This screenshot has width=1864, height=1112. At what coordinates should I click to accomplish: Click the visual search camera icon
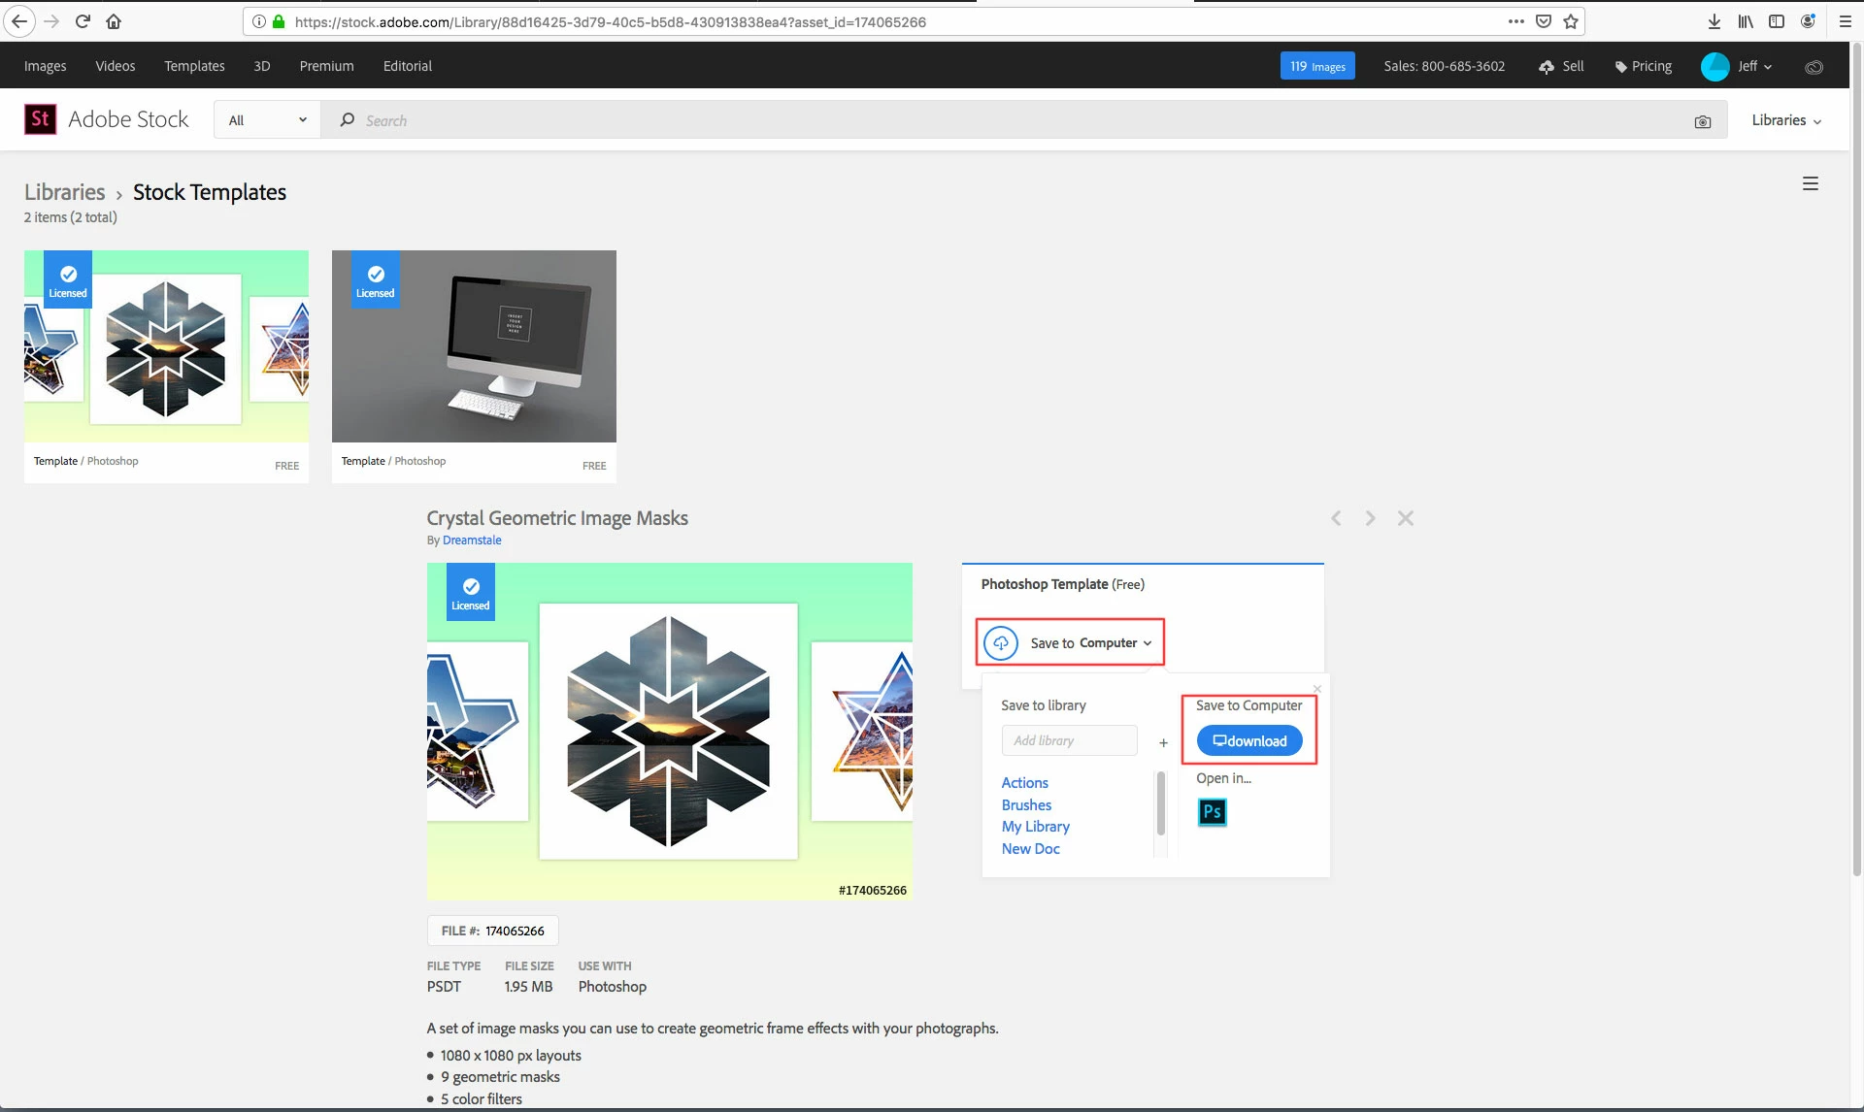[x=1702, y=121]
